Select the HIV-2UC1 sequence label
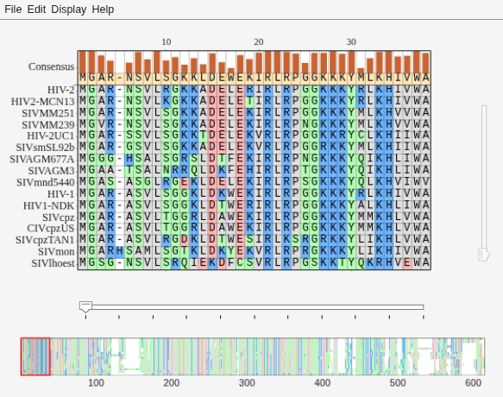 click(x=50, y=136)
